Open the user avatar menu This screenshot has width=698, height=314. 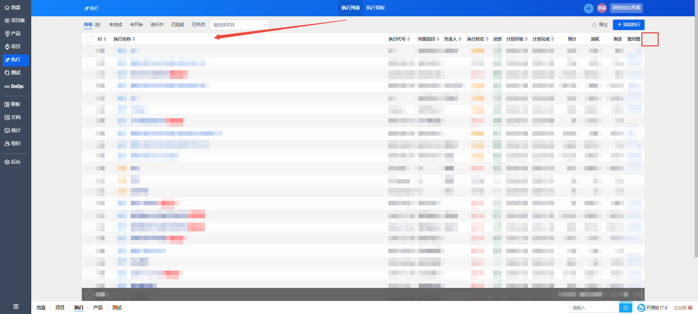pyautogui.click(x=602, y=8)
